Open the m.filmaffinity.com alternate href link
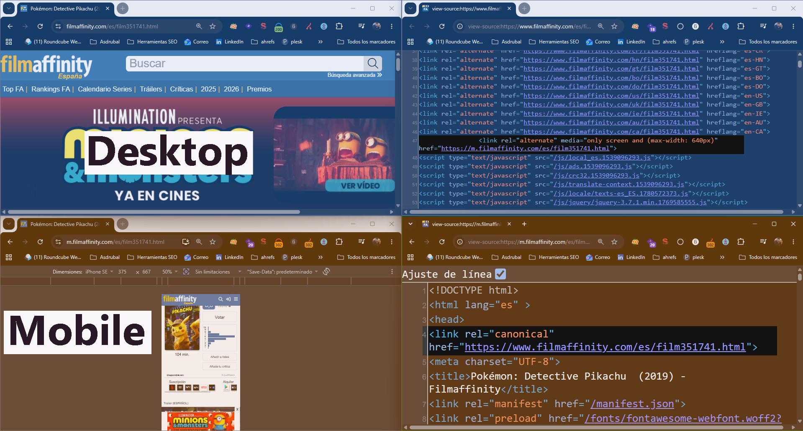Image resolution: width=803 pixels, height=431 pixels. (525, 148)
